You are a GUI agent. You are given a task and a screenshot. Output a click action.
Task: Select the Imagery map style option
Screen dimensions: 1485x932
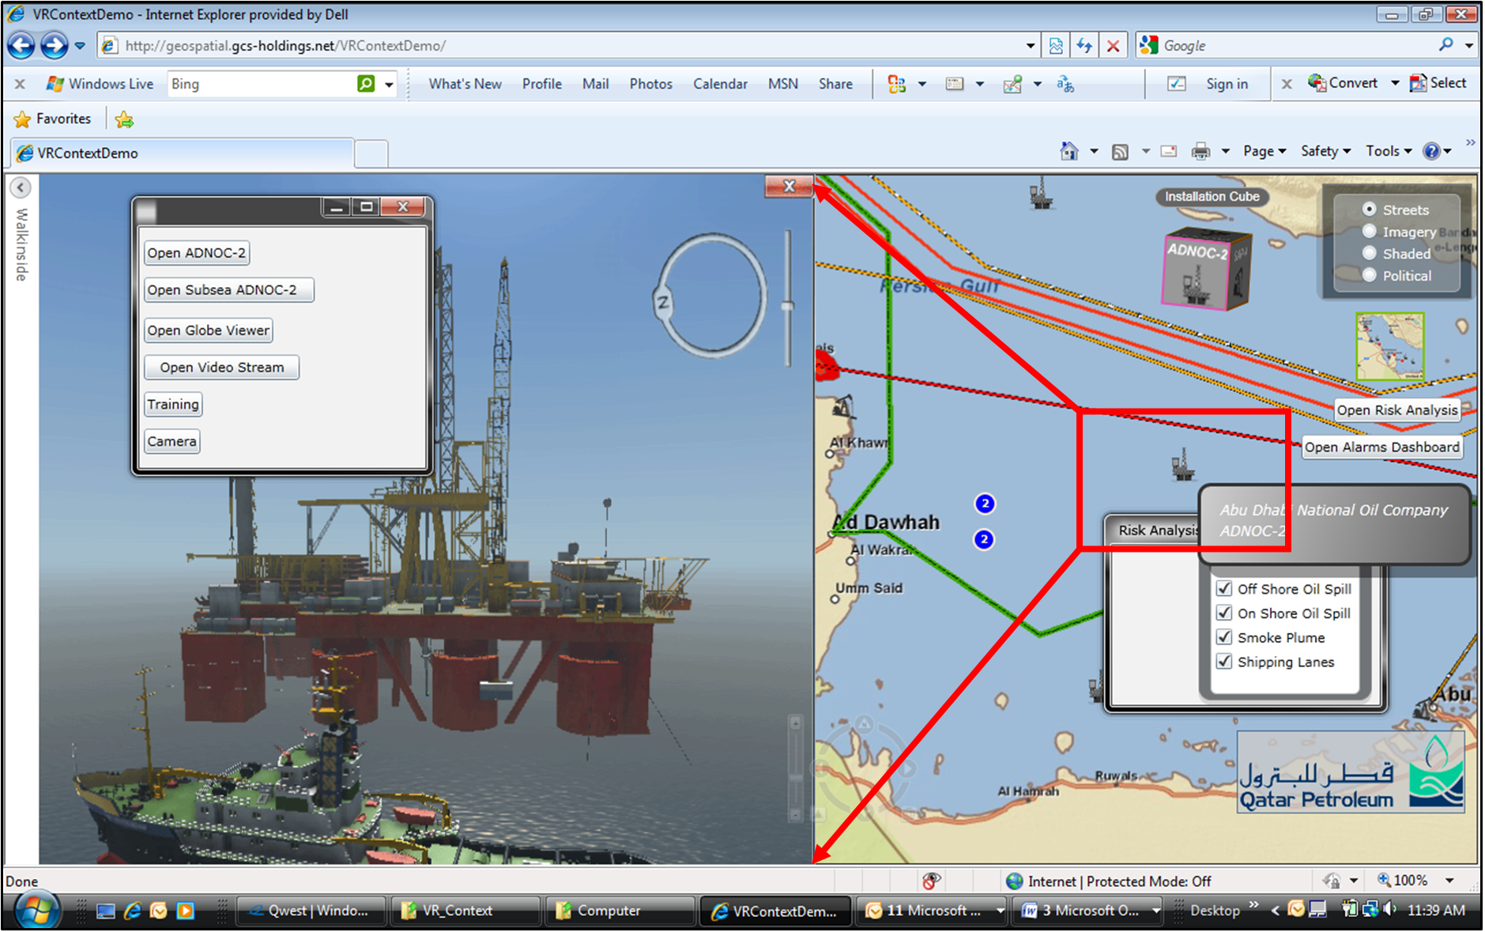click(x=1370, y=232)
